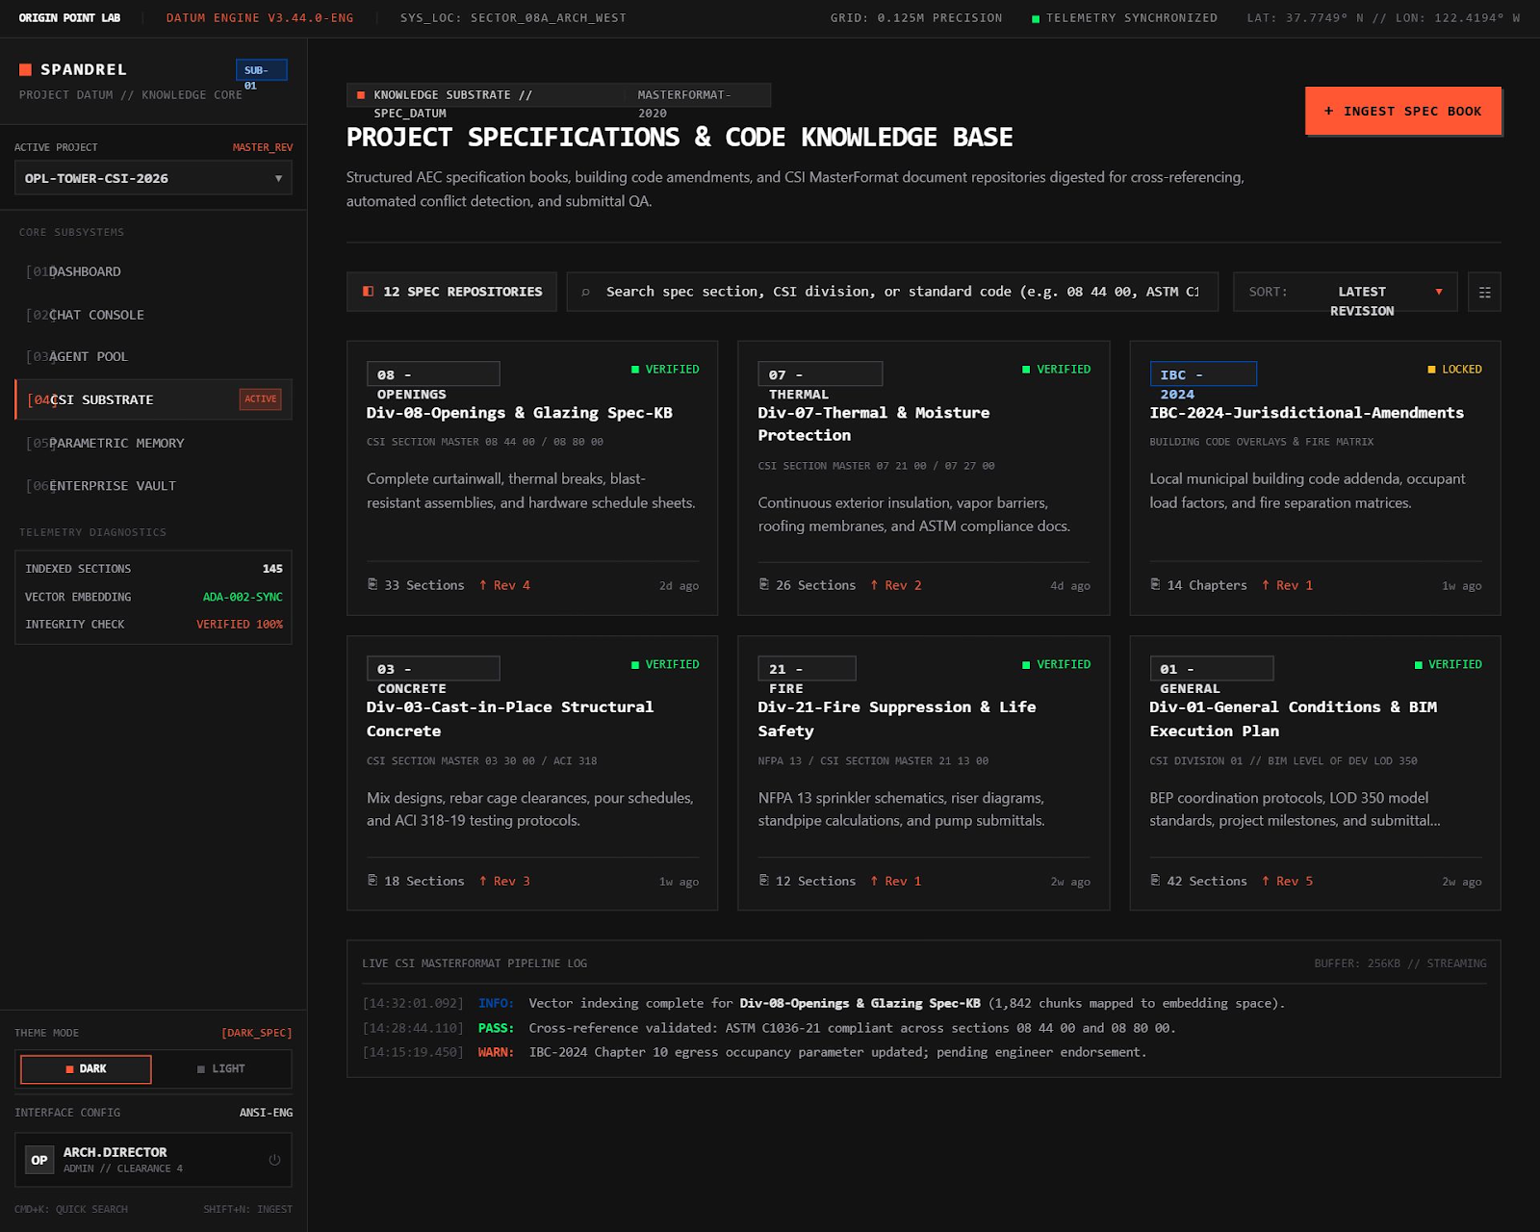Click the SUB-01 badge in header
The height and width of the screenshot is (1232, 1540).
(x=261, y=69)
